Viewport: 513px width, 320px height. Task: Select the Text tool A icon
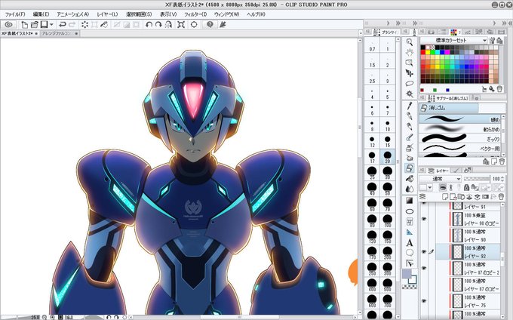410,243
